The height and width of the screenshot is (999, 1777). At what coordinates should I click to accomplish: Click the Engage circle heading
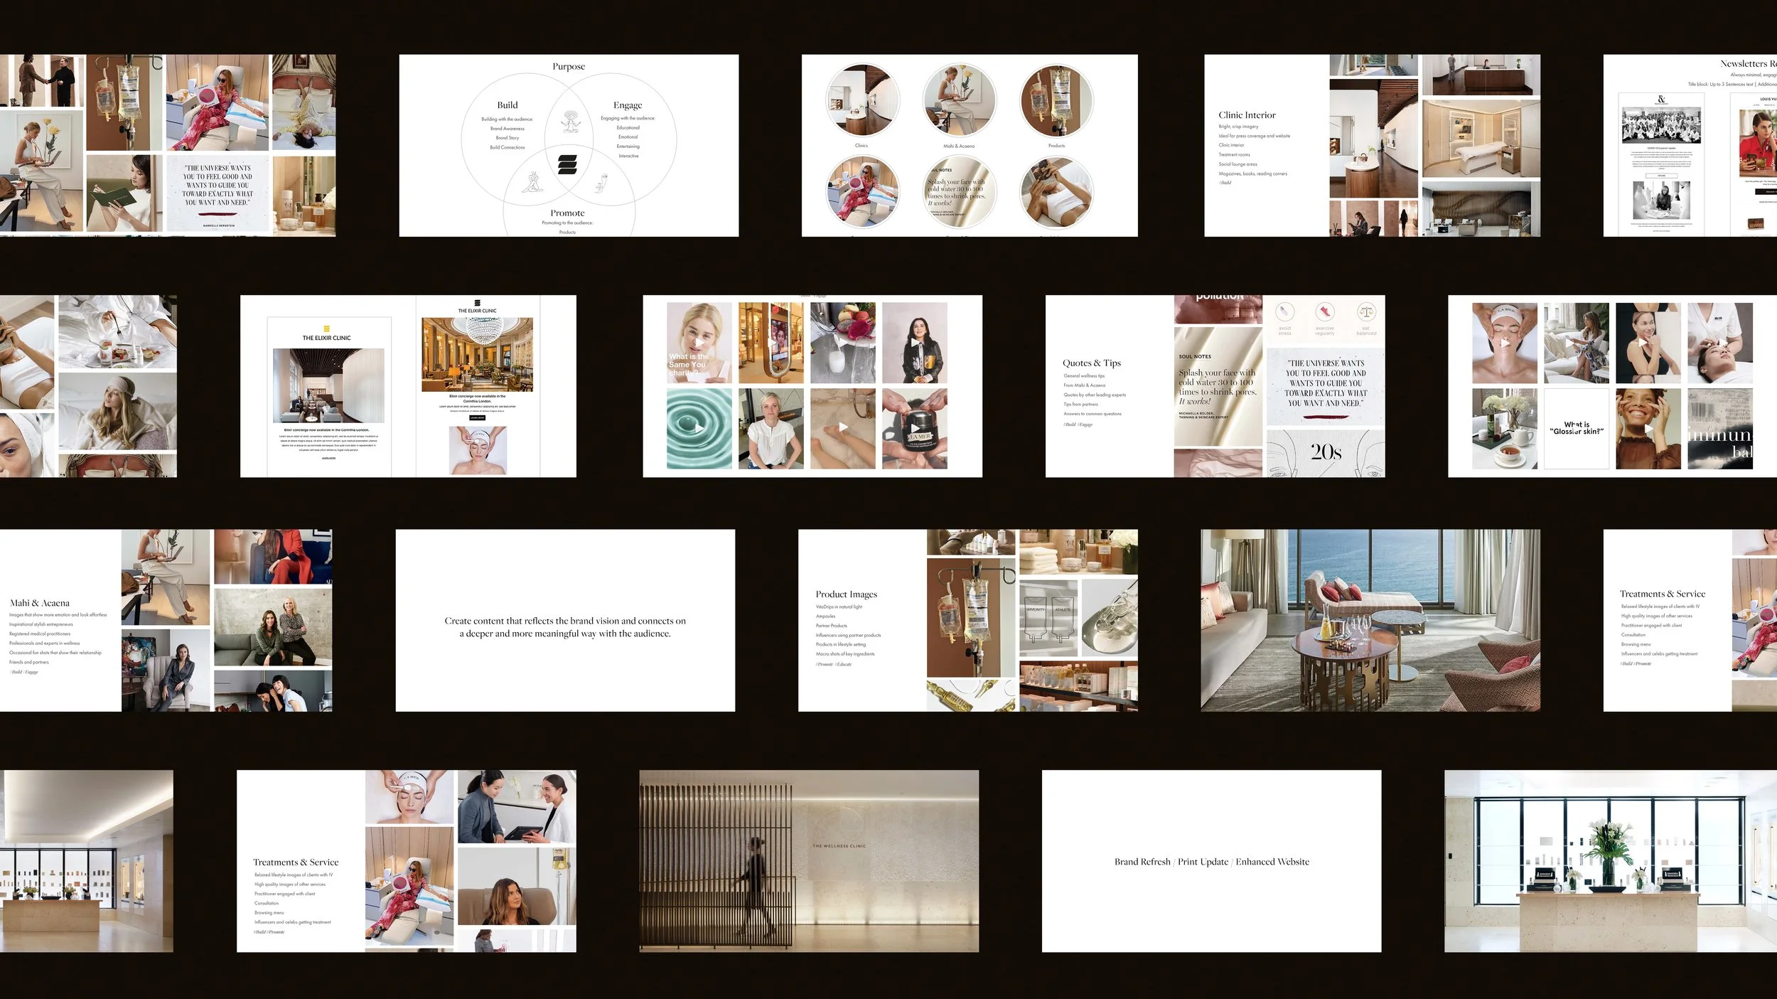[628, 105]
